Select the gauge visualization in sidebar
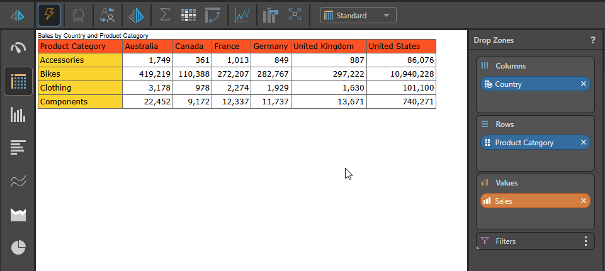 tap(18, 48)
